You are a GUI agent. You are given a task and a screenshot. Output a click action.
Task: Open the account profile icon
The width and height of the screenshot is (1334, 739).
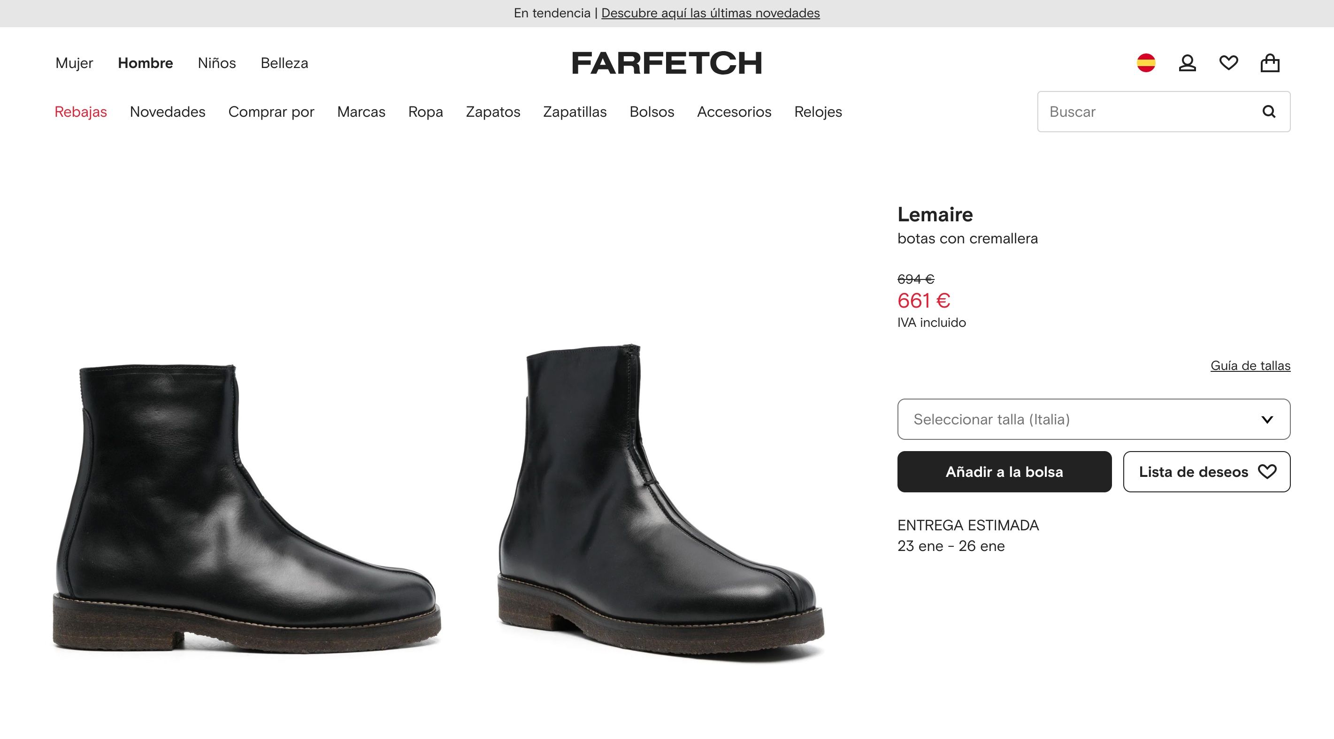point(1188,63)
